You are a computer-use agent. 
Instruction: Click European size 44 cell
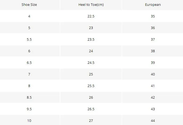pyautogui.click(x=153, y=120)
